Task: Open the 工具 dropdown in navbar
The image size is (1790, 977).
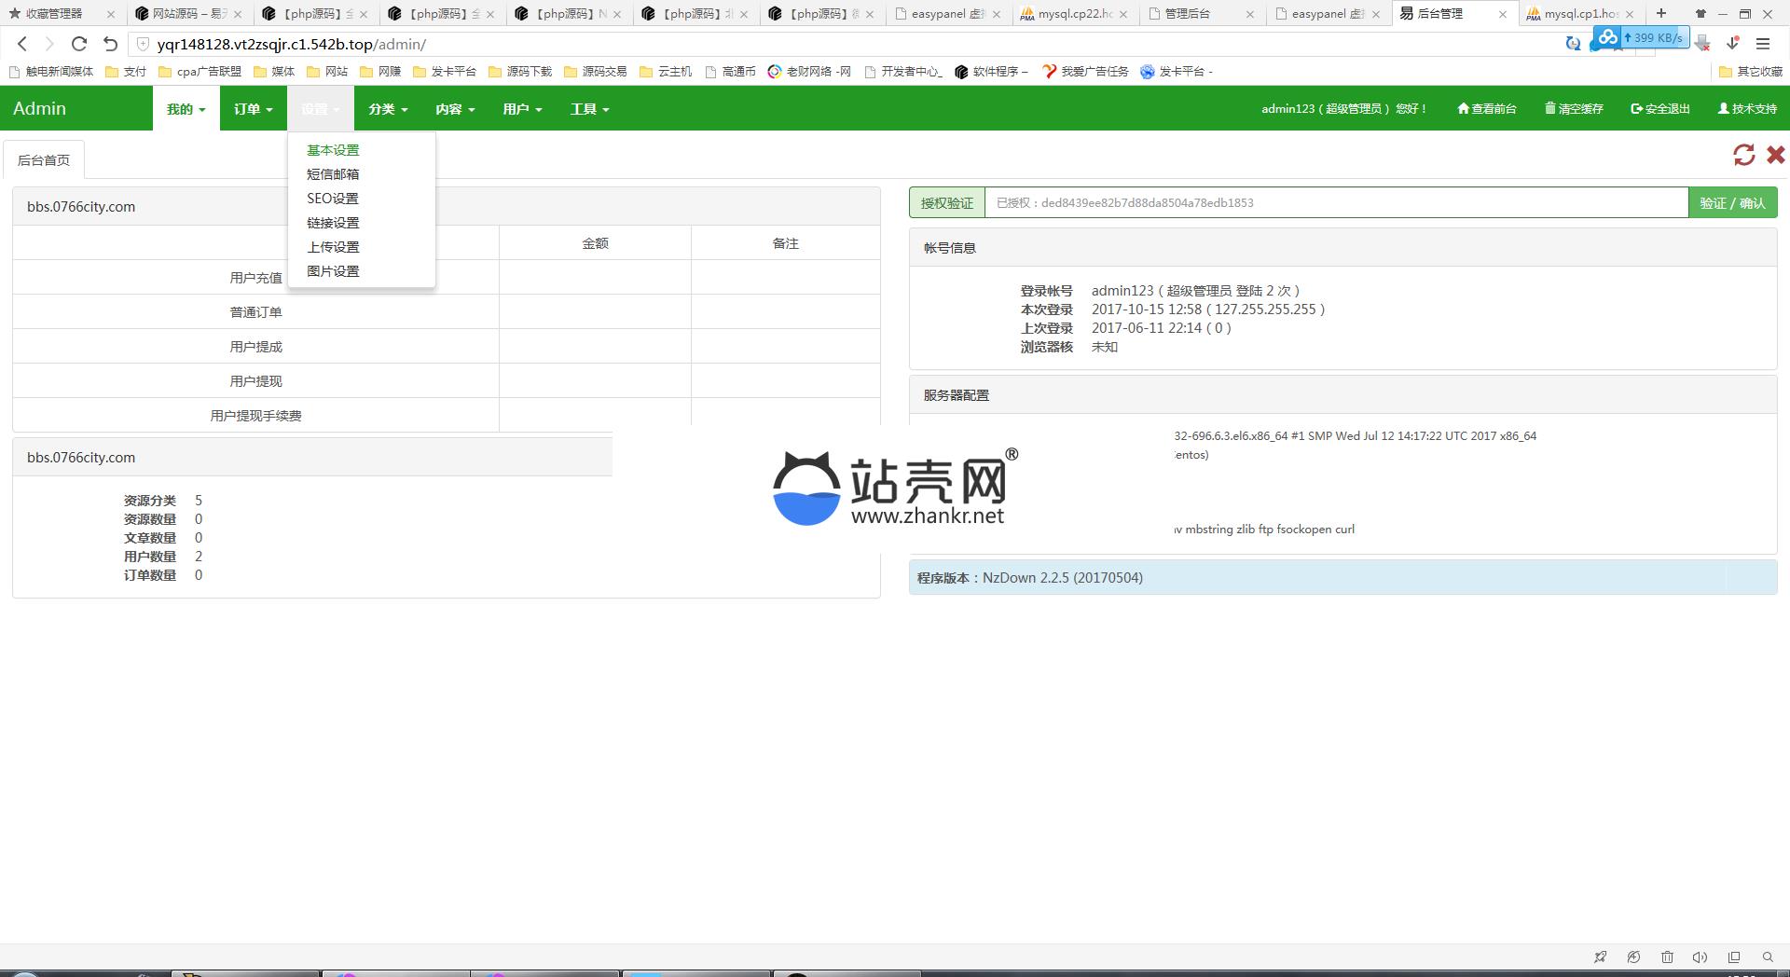Action: (589, 109)
